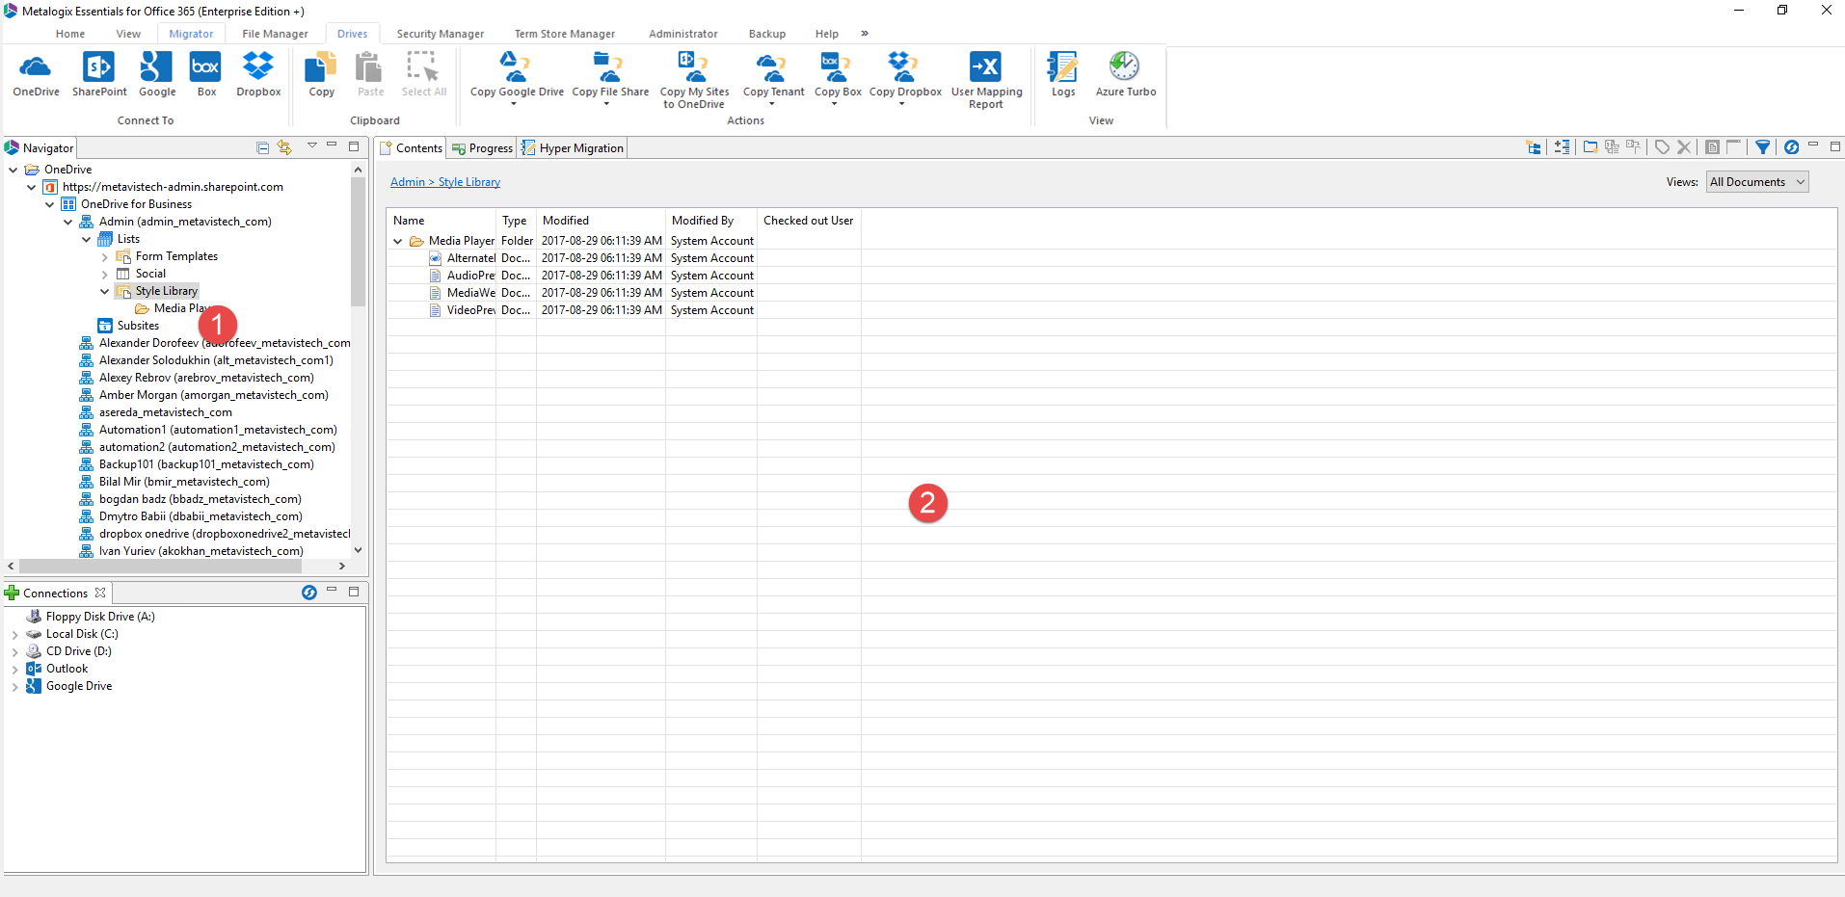Image resolution: width=1845 pixels, height=897 pixels.
Task: Collapse the Lists tree node
Action: click(x=87, y=239)
